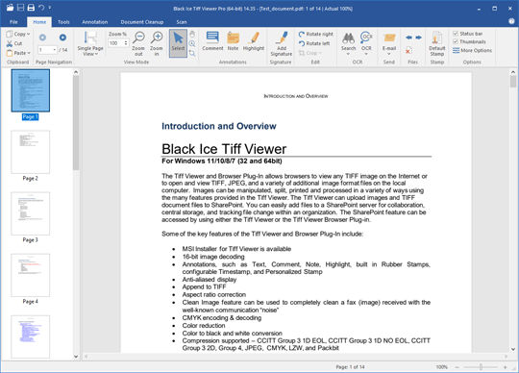Choose the magnifier zoom tool beside Select
This screenshot has width=519, height=373.
click(192, 43)
